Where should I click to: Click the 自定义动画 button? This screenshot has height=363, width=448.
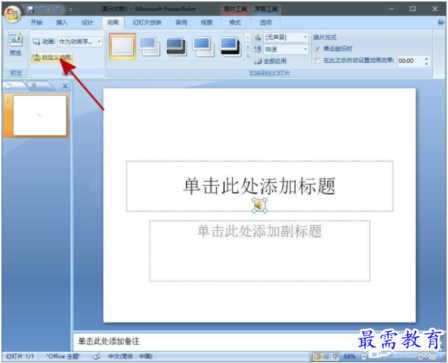pos(52,57)
